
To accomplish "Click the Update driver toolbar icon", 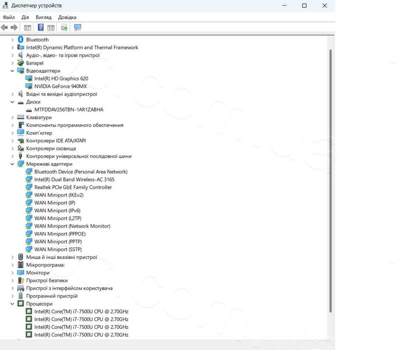I will click(64, 27).
